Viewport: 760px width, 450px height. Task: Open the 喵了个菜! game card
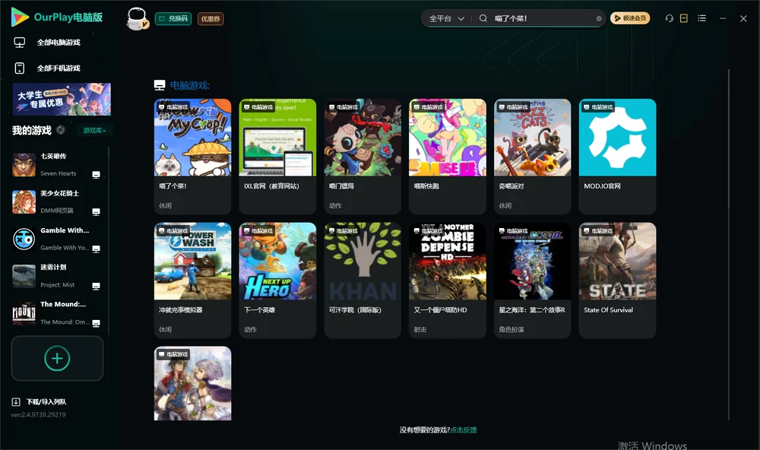[192, 156]
